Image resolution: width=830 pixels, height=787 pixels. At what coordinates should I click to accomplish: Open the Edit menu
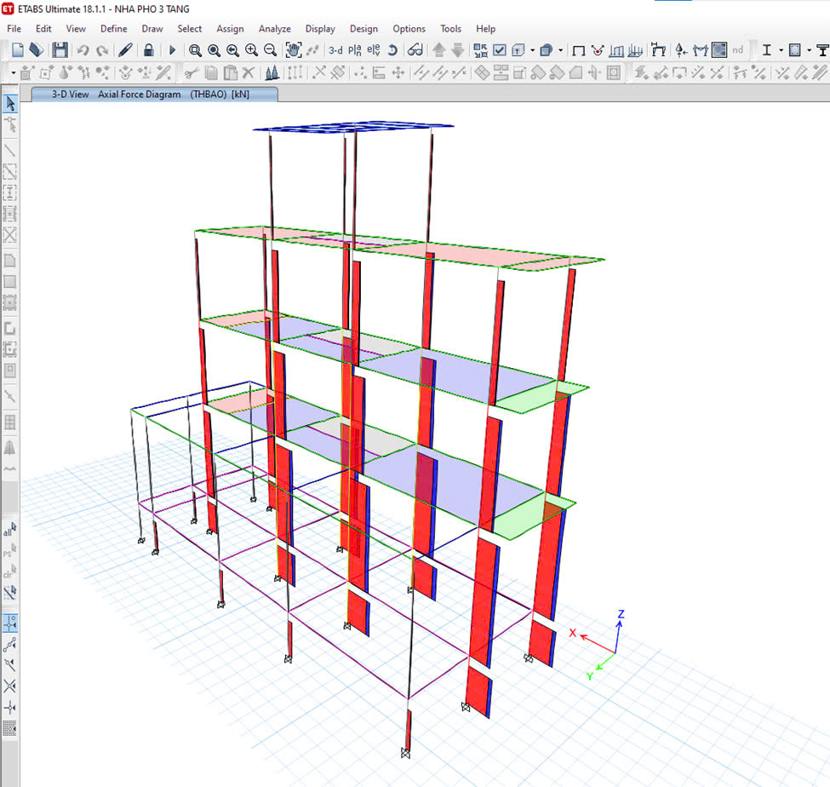coord(43,29)
